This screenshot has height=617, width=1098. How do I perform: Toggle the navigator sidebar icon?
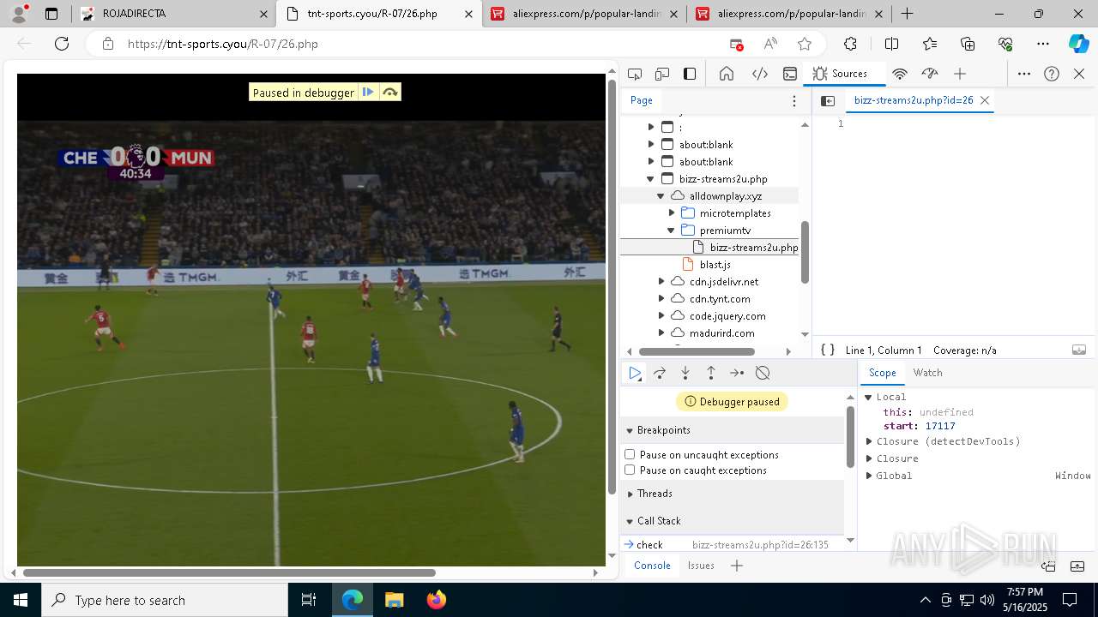(x=828, y=100)
